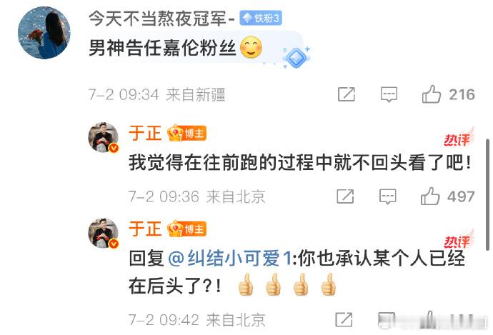Tap the 热评 tag on the 09:36 reply

(458, 139)
